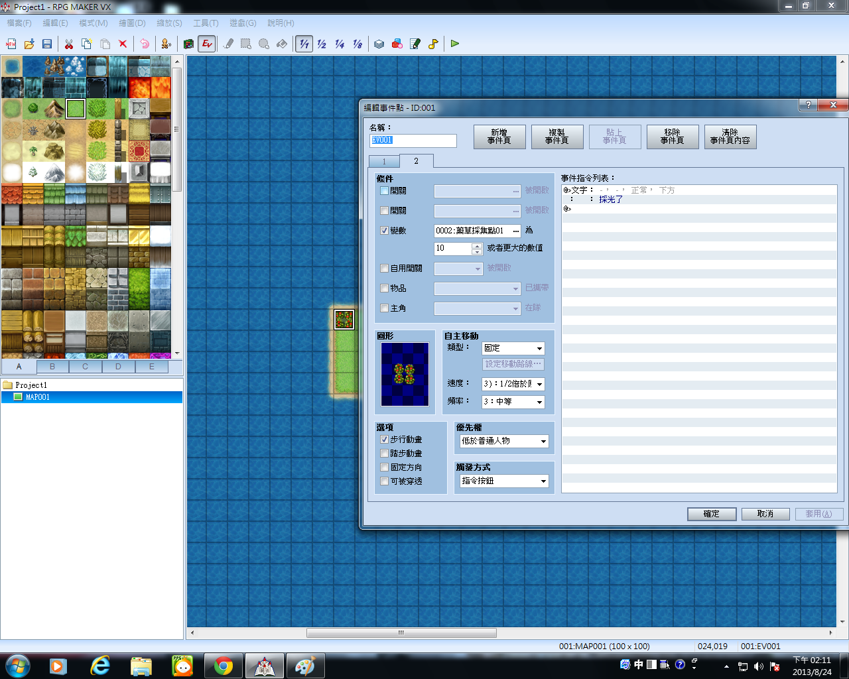The height and width of the screenshot is (679, 849).
Task: Click the Undo arrow icon
Action: tap(145, 44)
